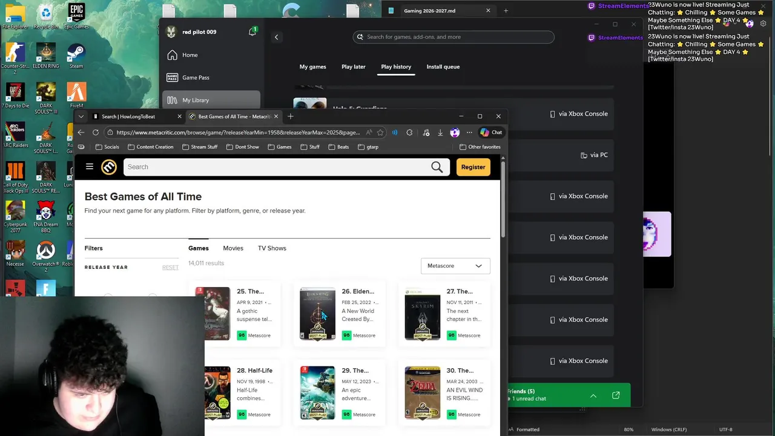The width and height of the screenshot is (775, 436).
Task: Click the magnifier icon in Metacritic search
Action: [437, 167]
